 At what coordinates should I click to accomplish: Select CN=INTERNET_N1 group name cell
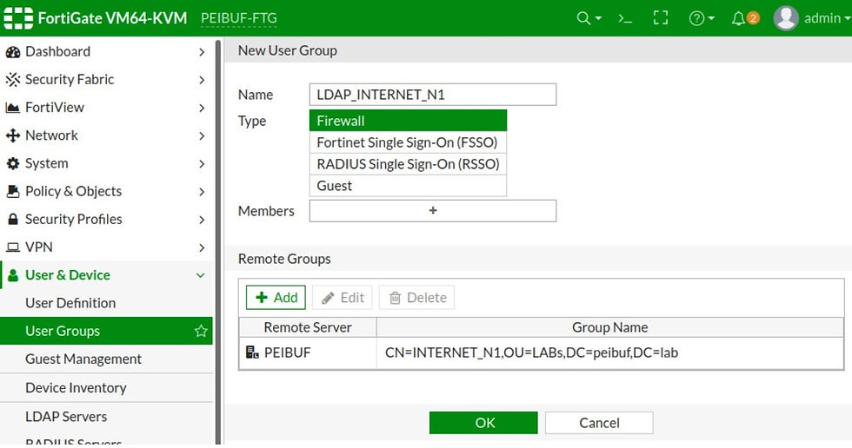pos(610,352)
